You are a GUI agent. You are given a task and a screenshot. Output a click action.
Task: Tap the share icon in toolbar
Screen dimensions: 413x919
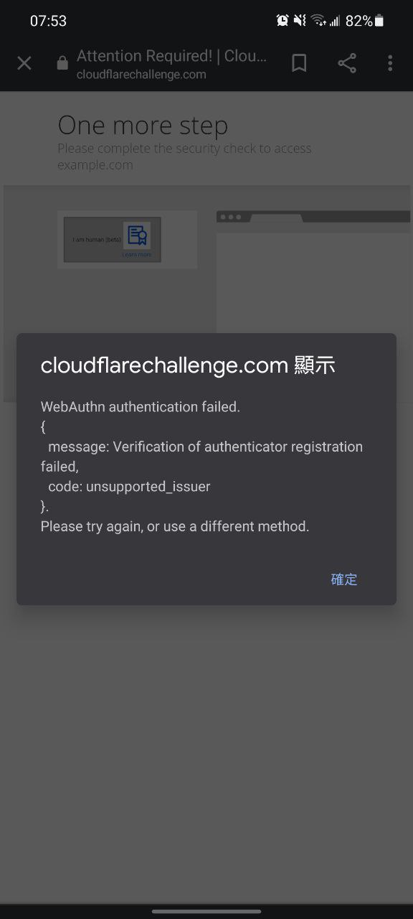[x=347, y=63]
